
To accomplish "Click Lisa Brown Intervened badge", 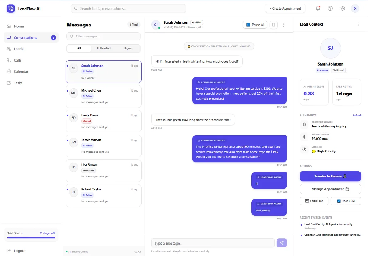I will click(x=88, y=171).
